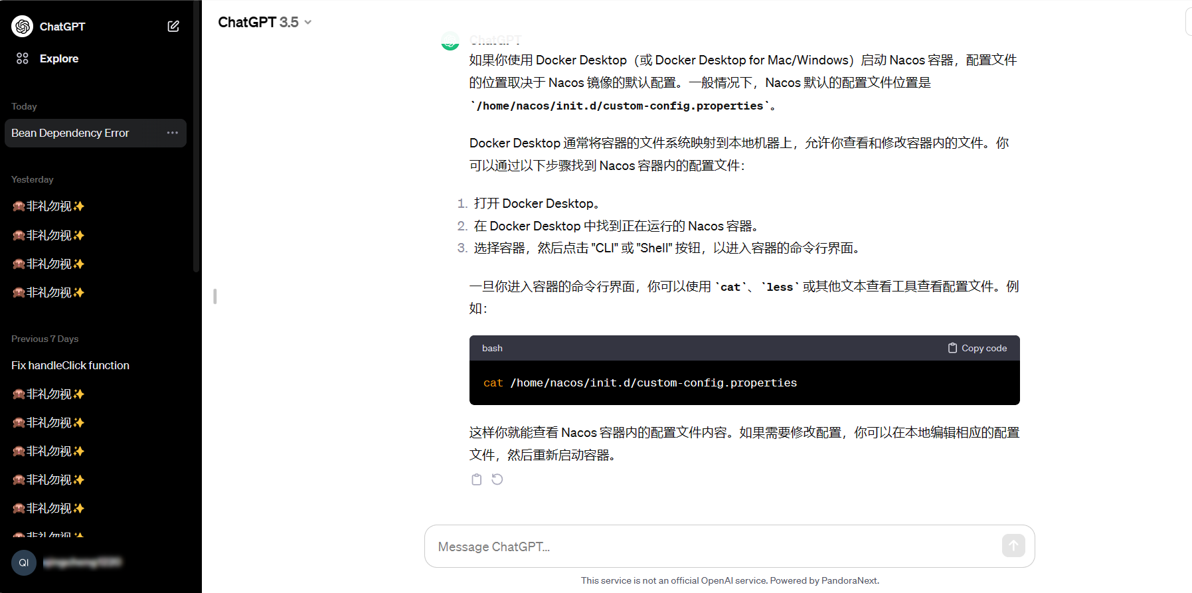Regenerate the response with the circular arrow icon
1192x593 pixels.
pyautogui.click(x=497, y=479)
